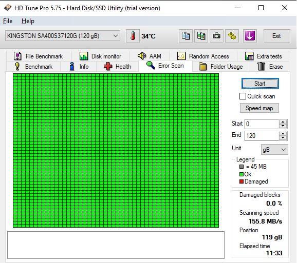Click the camera save screenshot icon

coord(216,36)
